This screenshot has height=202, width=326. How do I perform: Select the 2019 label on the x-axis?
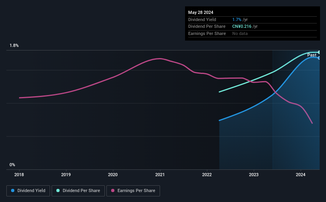tap(66, 174)
